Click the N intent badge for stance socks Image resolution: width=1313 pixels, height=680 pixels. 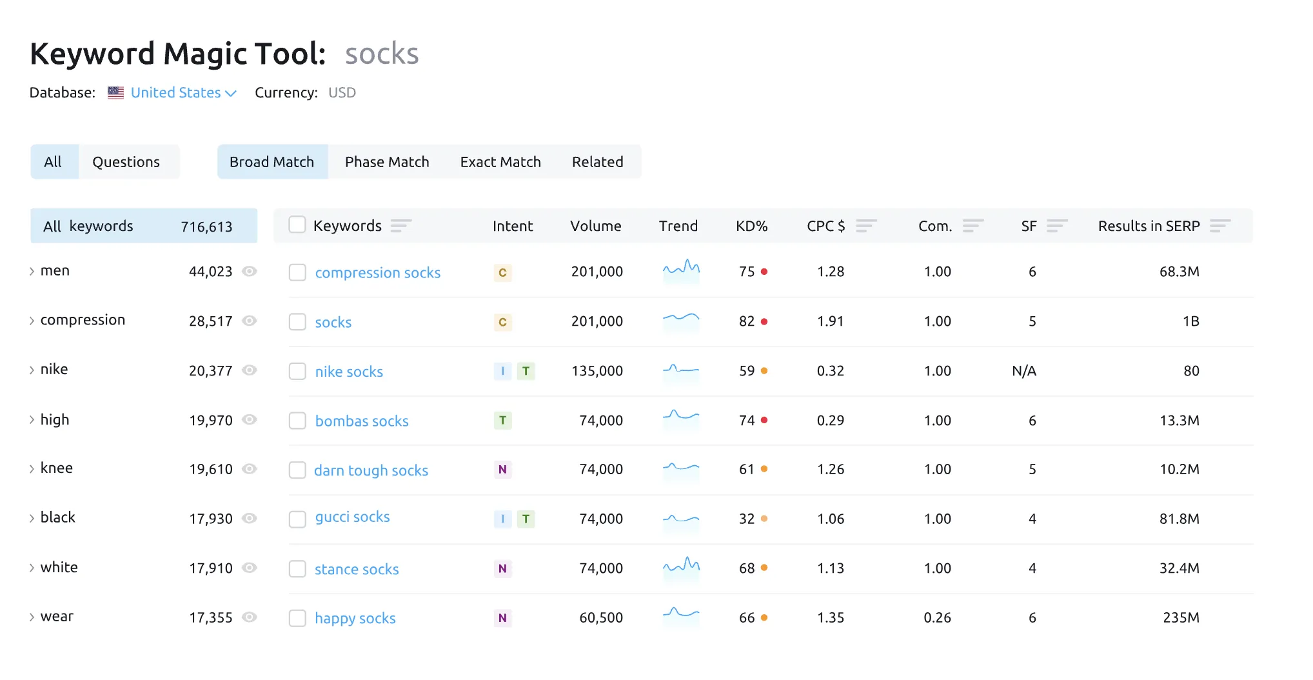(502, 568)
